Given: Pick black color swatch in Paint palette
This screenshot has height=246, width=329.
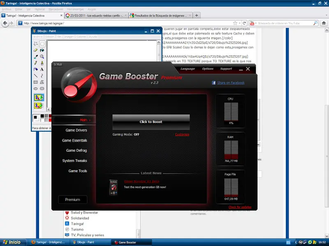Looking at the screenshot, I should pos(42,116).
